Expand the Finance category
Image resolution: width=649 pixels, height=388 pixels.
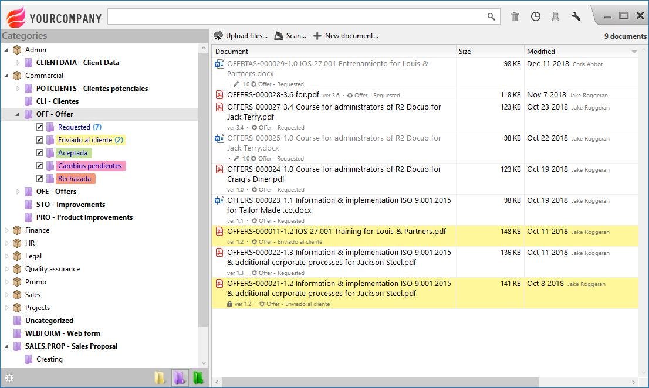(8, 230)
